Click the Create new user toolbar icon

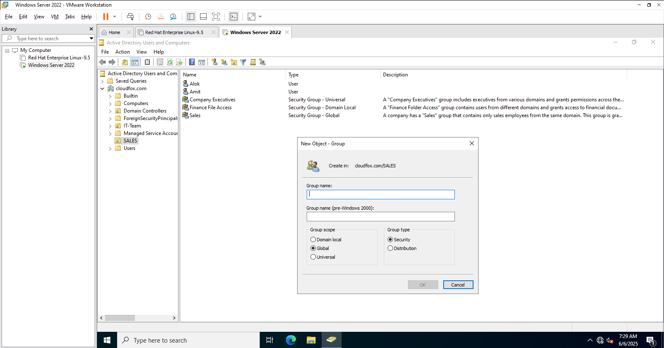214,62
